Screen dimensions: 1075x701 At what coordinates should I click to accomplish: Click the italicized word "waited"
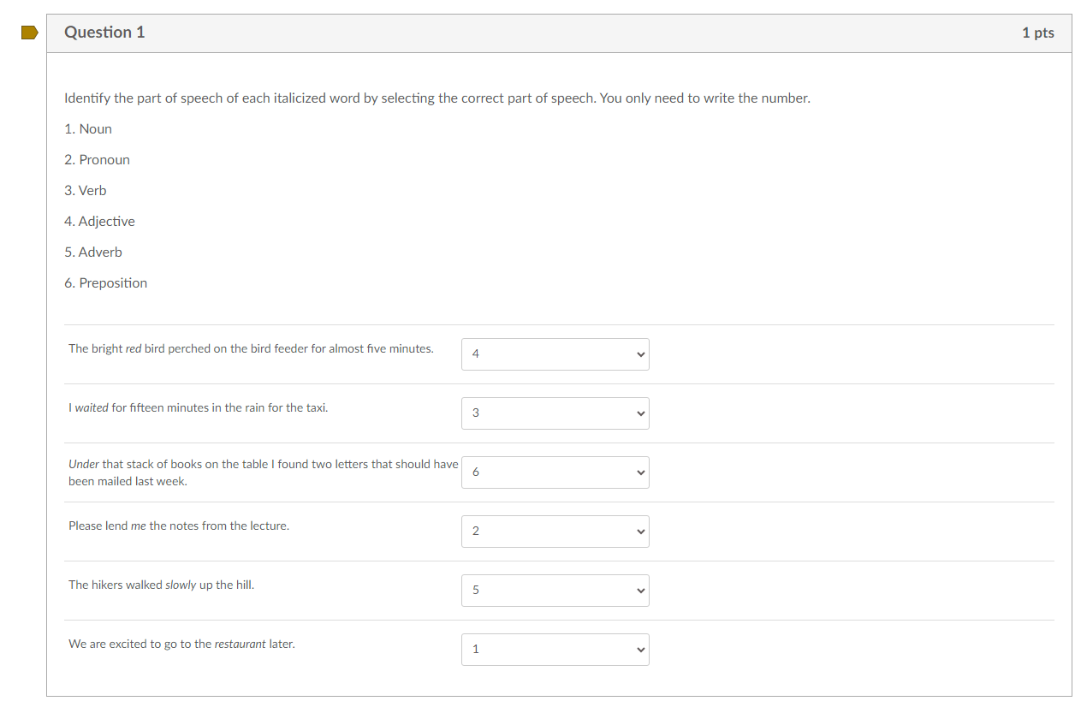tap(92, 408)
